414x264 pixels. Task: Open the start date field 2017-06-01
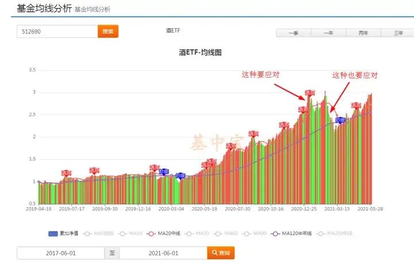click(61, 253)
